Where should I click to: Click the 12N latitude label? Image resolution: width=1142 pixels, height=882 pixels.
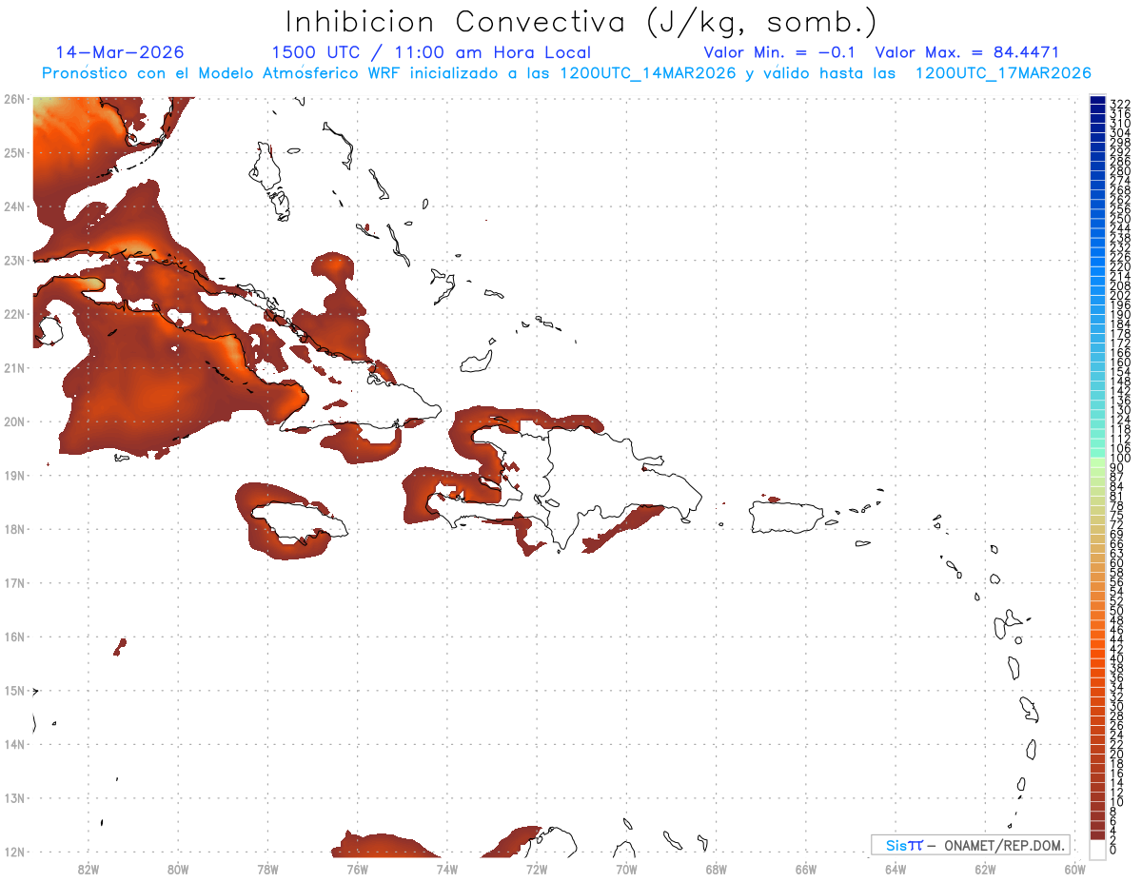tap(14, 851)
